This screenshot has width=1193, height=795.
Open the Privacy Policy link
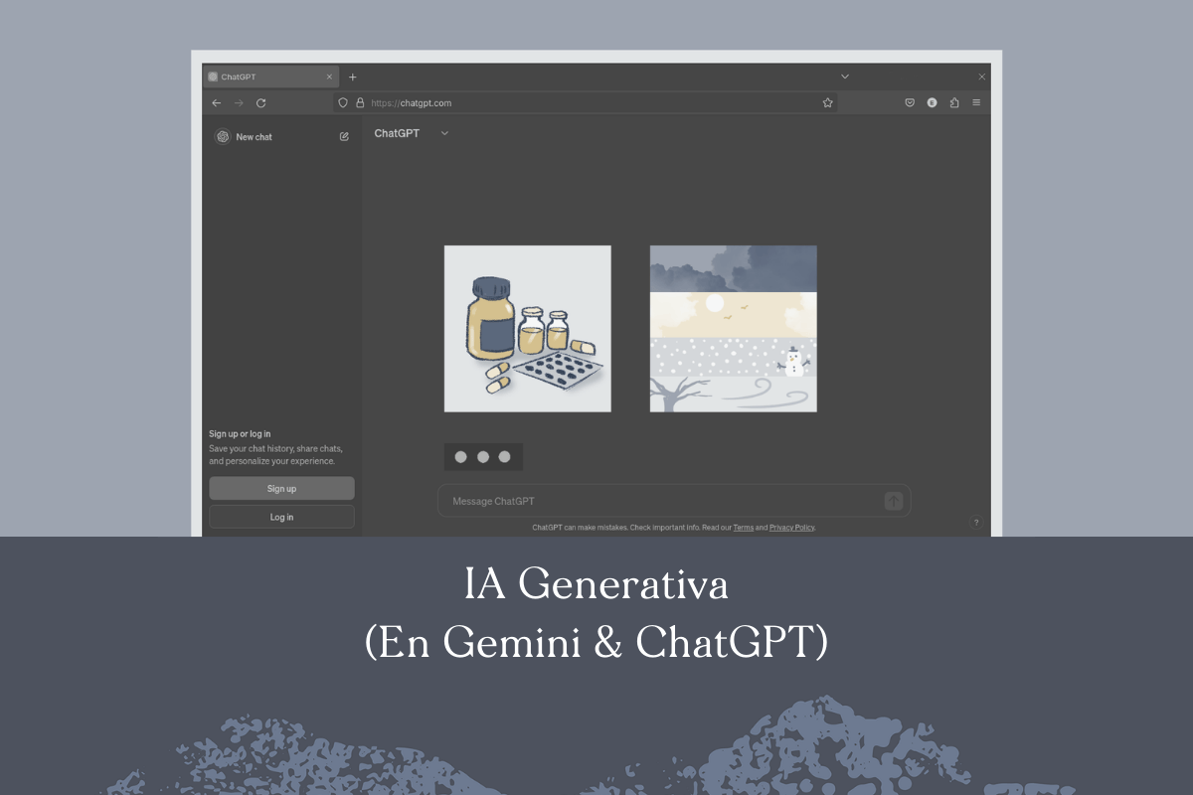791,528
